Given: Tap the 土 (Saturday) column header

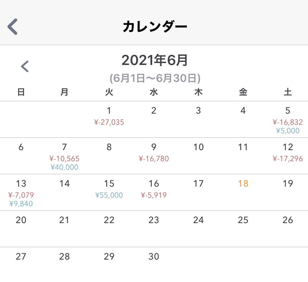Looking at the screenshot, I should (288, 92).
